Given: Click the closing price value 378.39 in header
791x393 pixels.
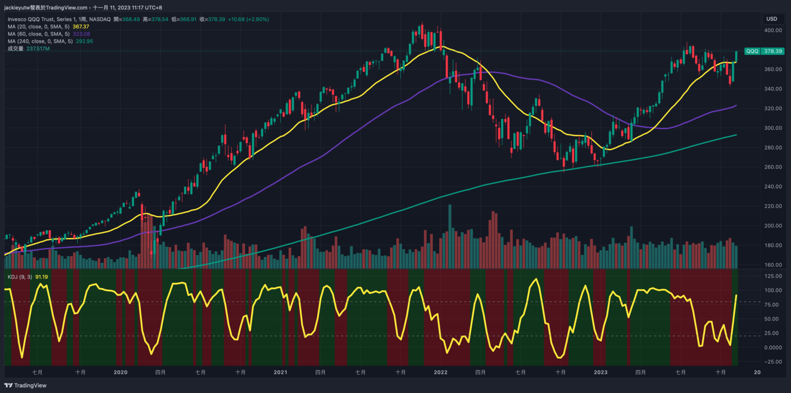Looking at the screenshot, I should click(216, 19).
